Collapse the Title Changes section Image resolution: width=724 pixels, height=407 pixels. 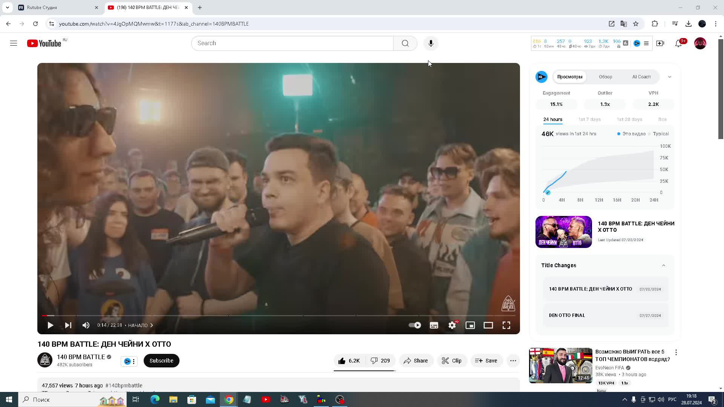pyautogui.click(x=663, y=265)
